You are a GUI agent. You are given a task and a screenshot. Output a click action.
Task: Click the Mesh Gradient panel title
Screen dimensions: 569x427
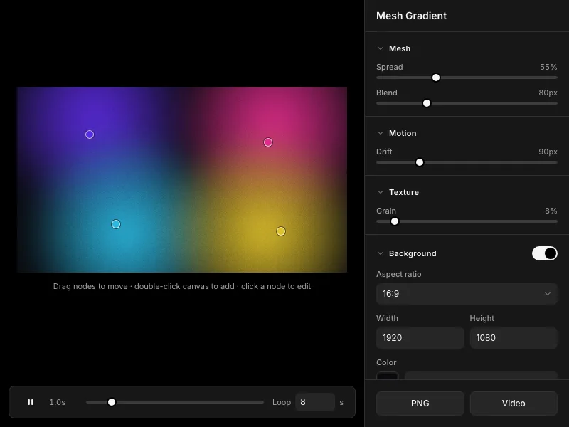tap(411, 16)
